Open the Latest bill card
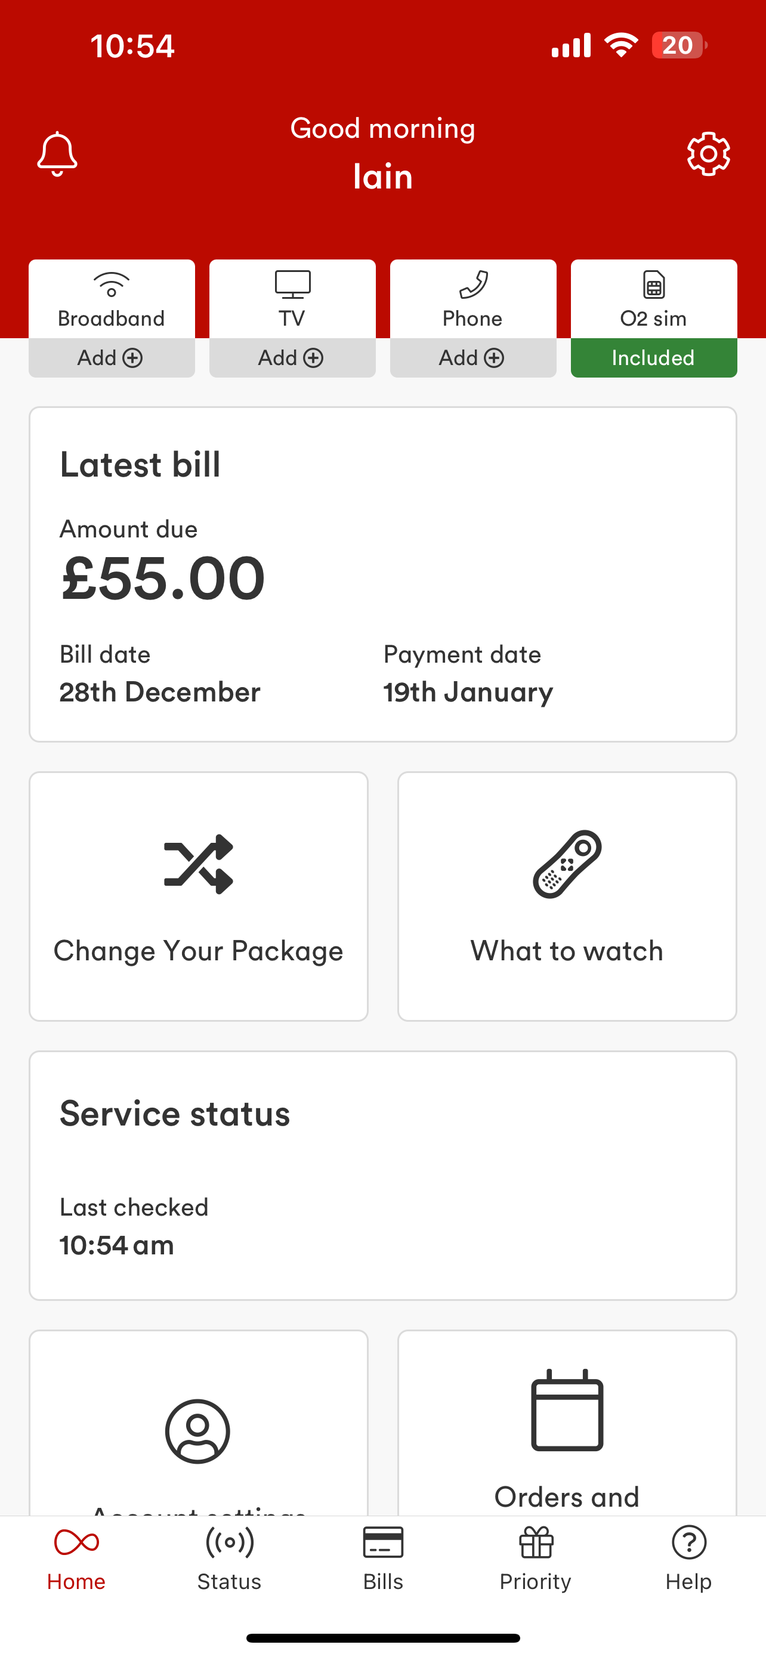Viewport: 766px width, 1657px height. tap(382, 574)
